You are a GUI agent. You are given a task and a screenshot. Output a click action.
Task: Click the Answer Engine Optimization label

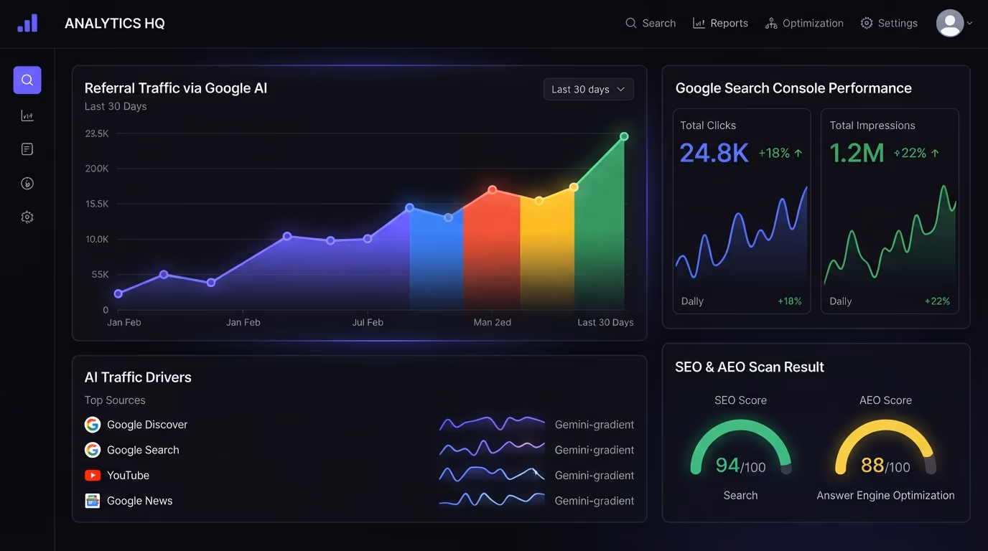(x=885, y=495)
